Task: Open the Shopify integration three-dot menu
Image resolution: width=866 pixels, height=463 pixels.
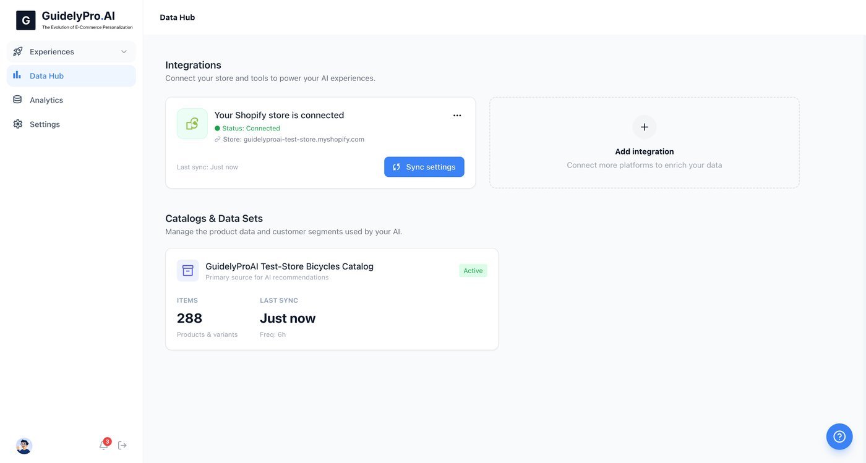Action: pyautogui.click(x=457, y=115)
